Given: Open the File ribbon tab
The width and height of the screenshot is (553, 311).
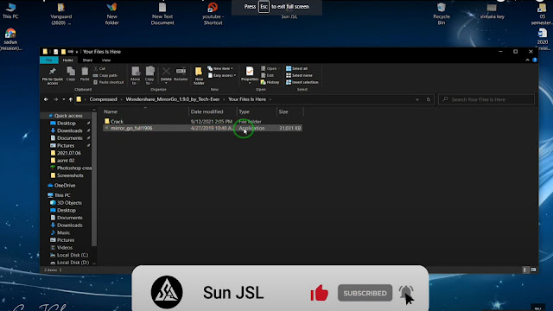Looking at the screenshot, I should click(49, 60).
